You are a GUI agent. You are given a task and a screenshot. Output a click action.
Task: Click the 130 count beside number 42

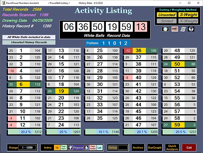point(152,91)
